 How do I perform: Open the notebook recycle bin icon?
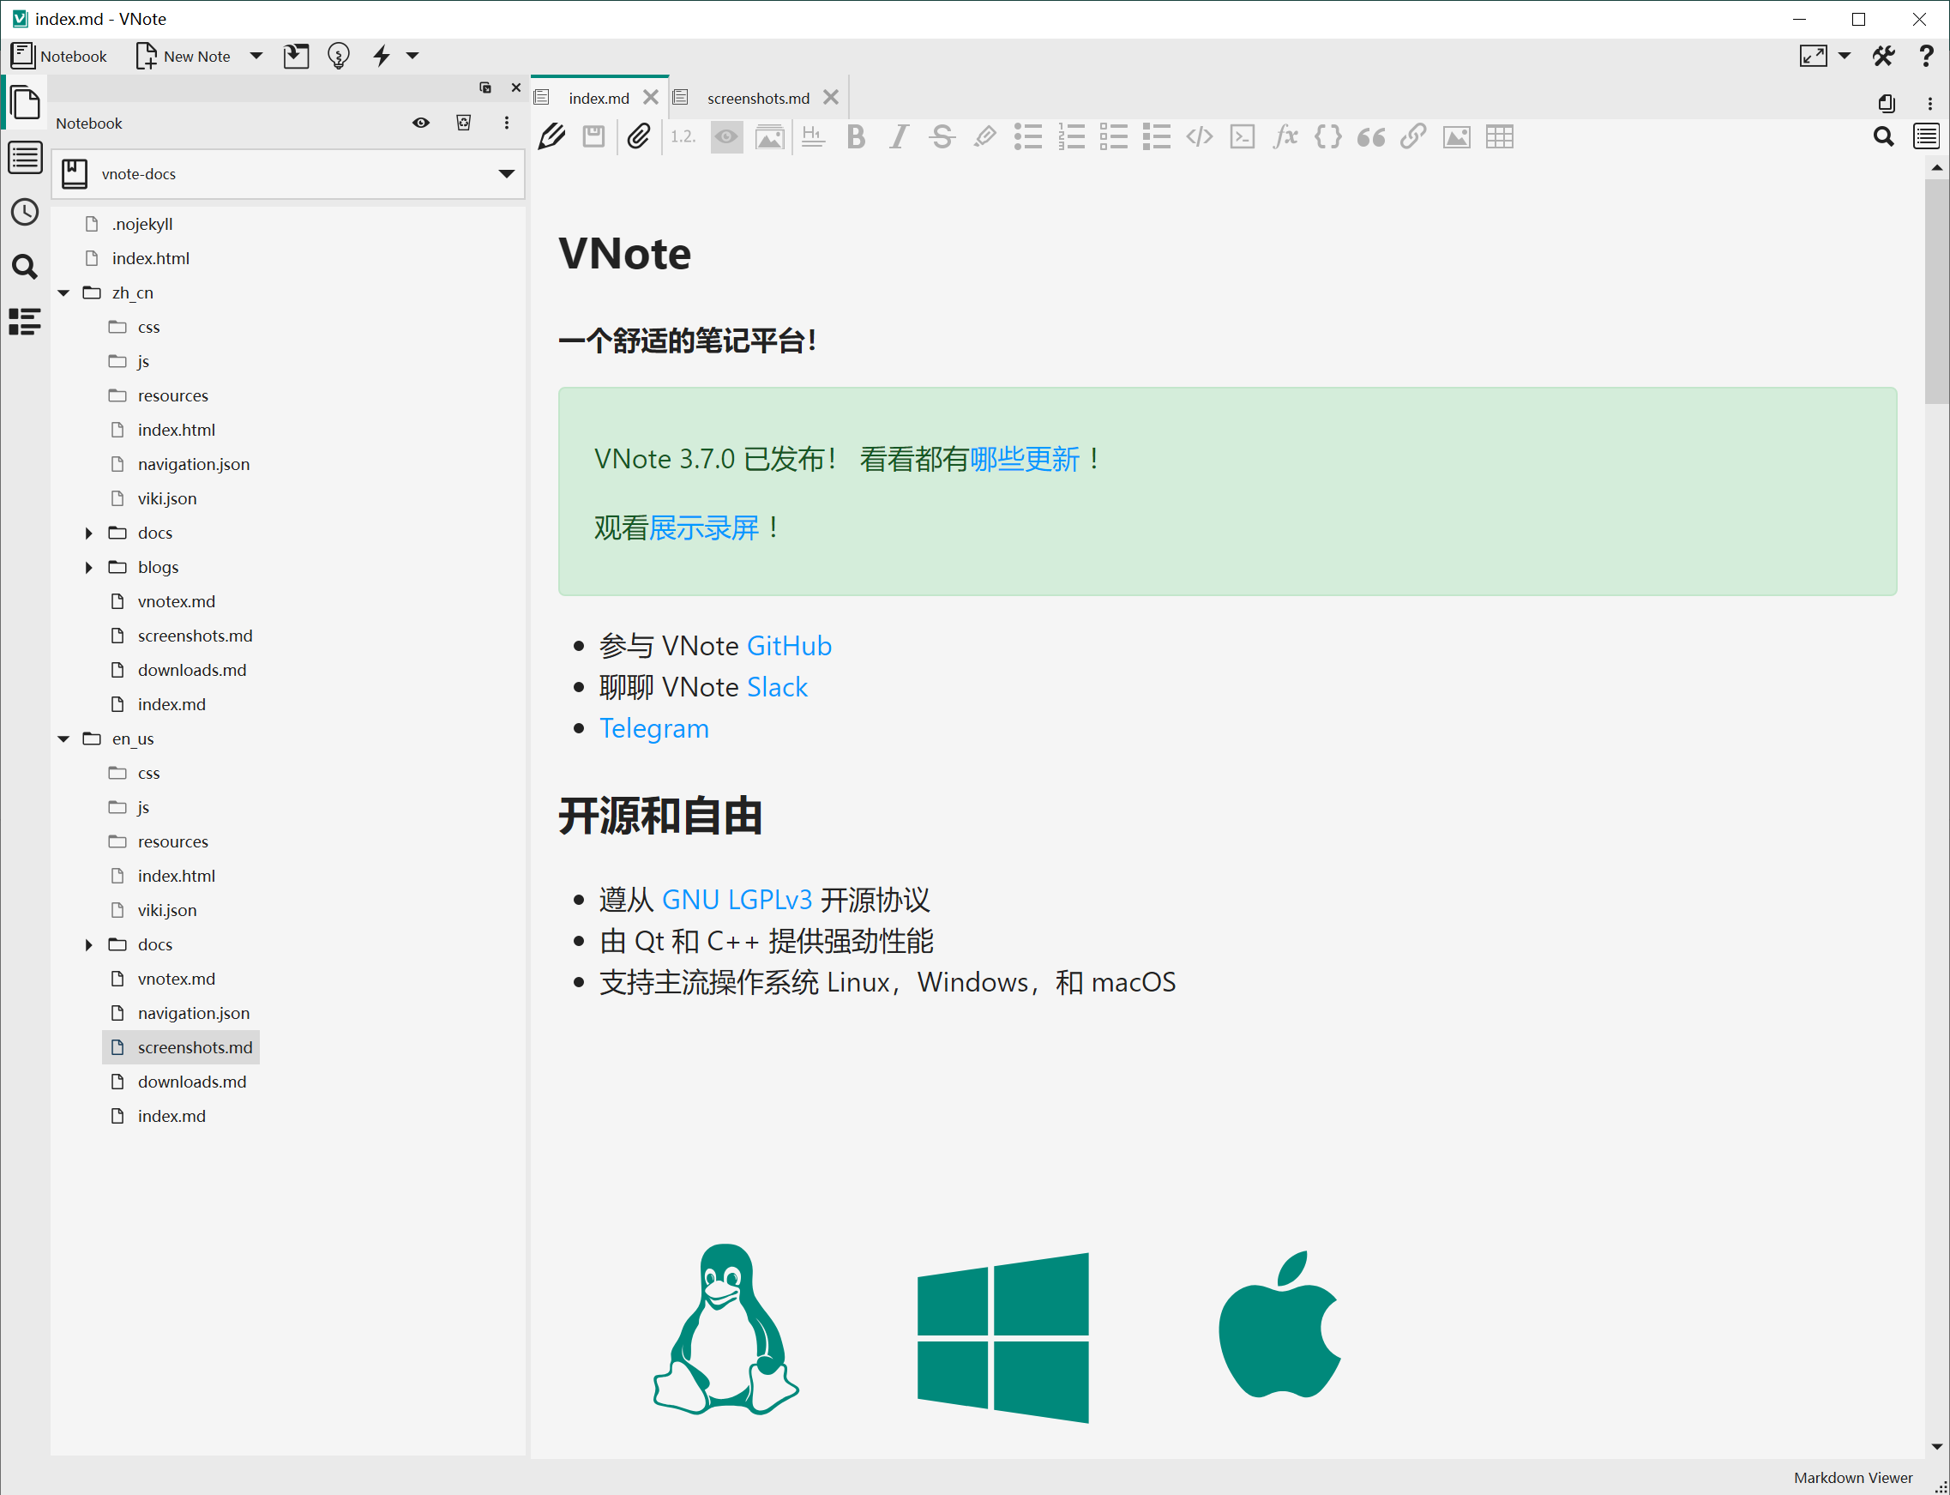(463, 123)
